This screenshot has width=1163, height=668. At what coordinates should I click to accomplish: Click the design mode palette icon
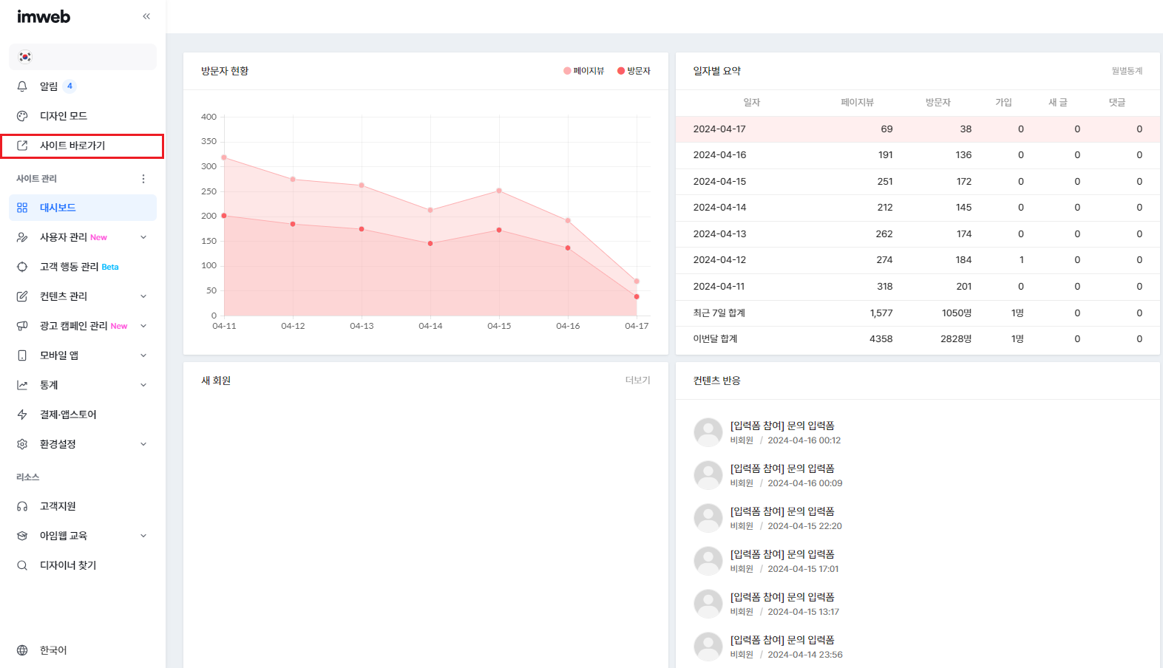[x=22, y=116]
